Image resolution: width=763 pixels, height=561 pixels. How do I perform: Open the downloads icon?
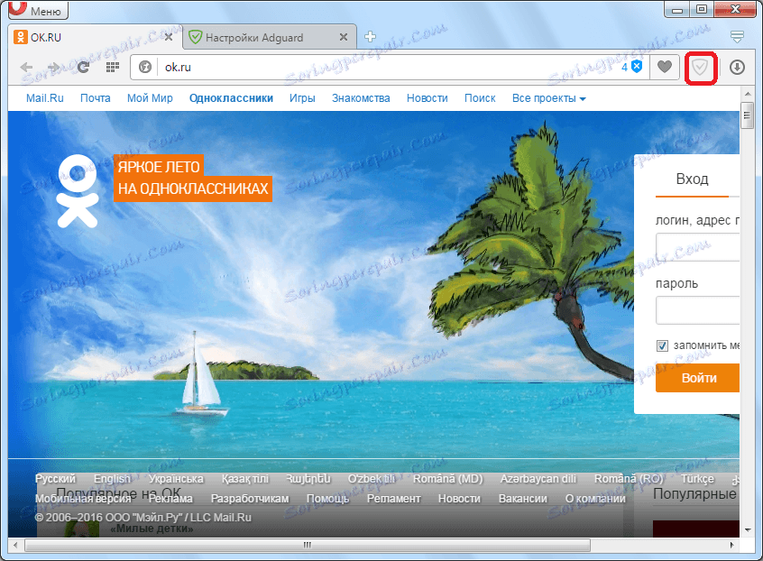[737, 67]
